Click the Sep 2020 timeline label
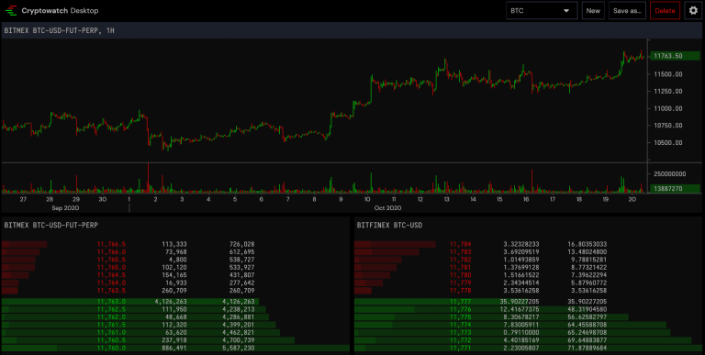This screenshot has height=355, width=705. 65,208
